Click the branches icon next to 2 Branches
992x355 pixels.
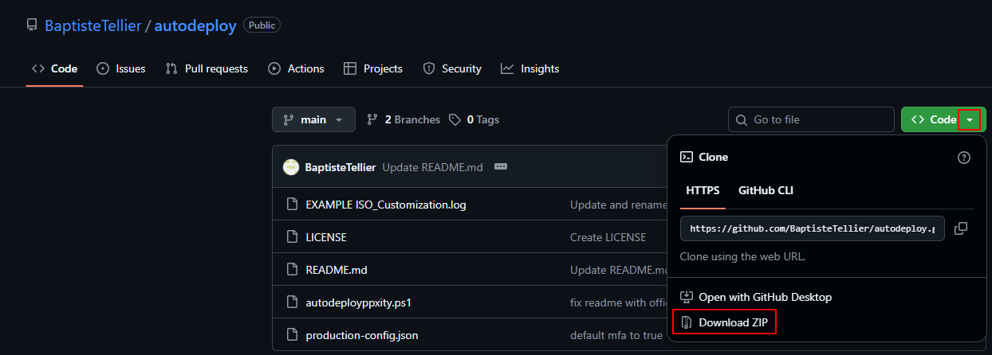pyautogui.click(x=372, y=119)
